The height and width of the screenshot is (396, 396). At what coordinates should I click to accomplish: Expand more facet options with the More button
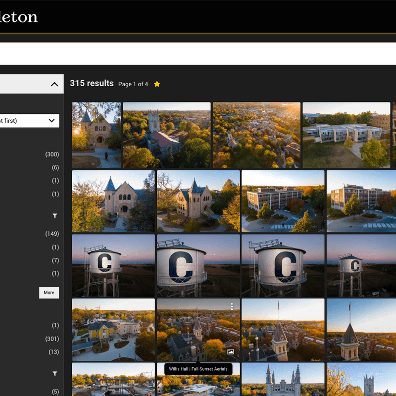click(x=49, y=293)
